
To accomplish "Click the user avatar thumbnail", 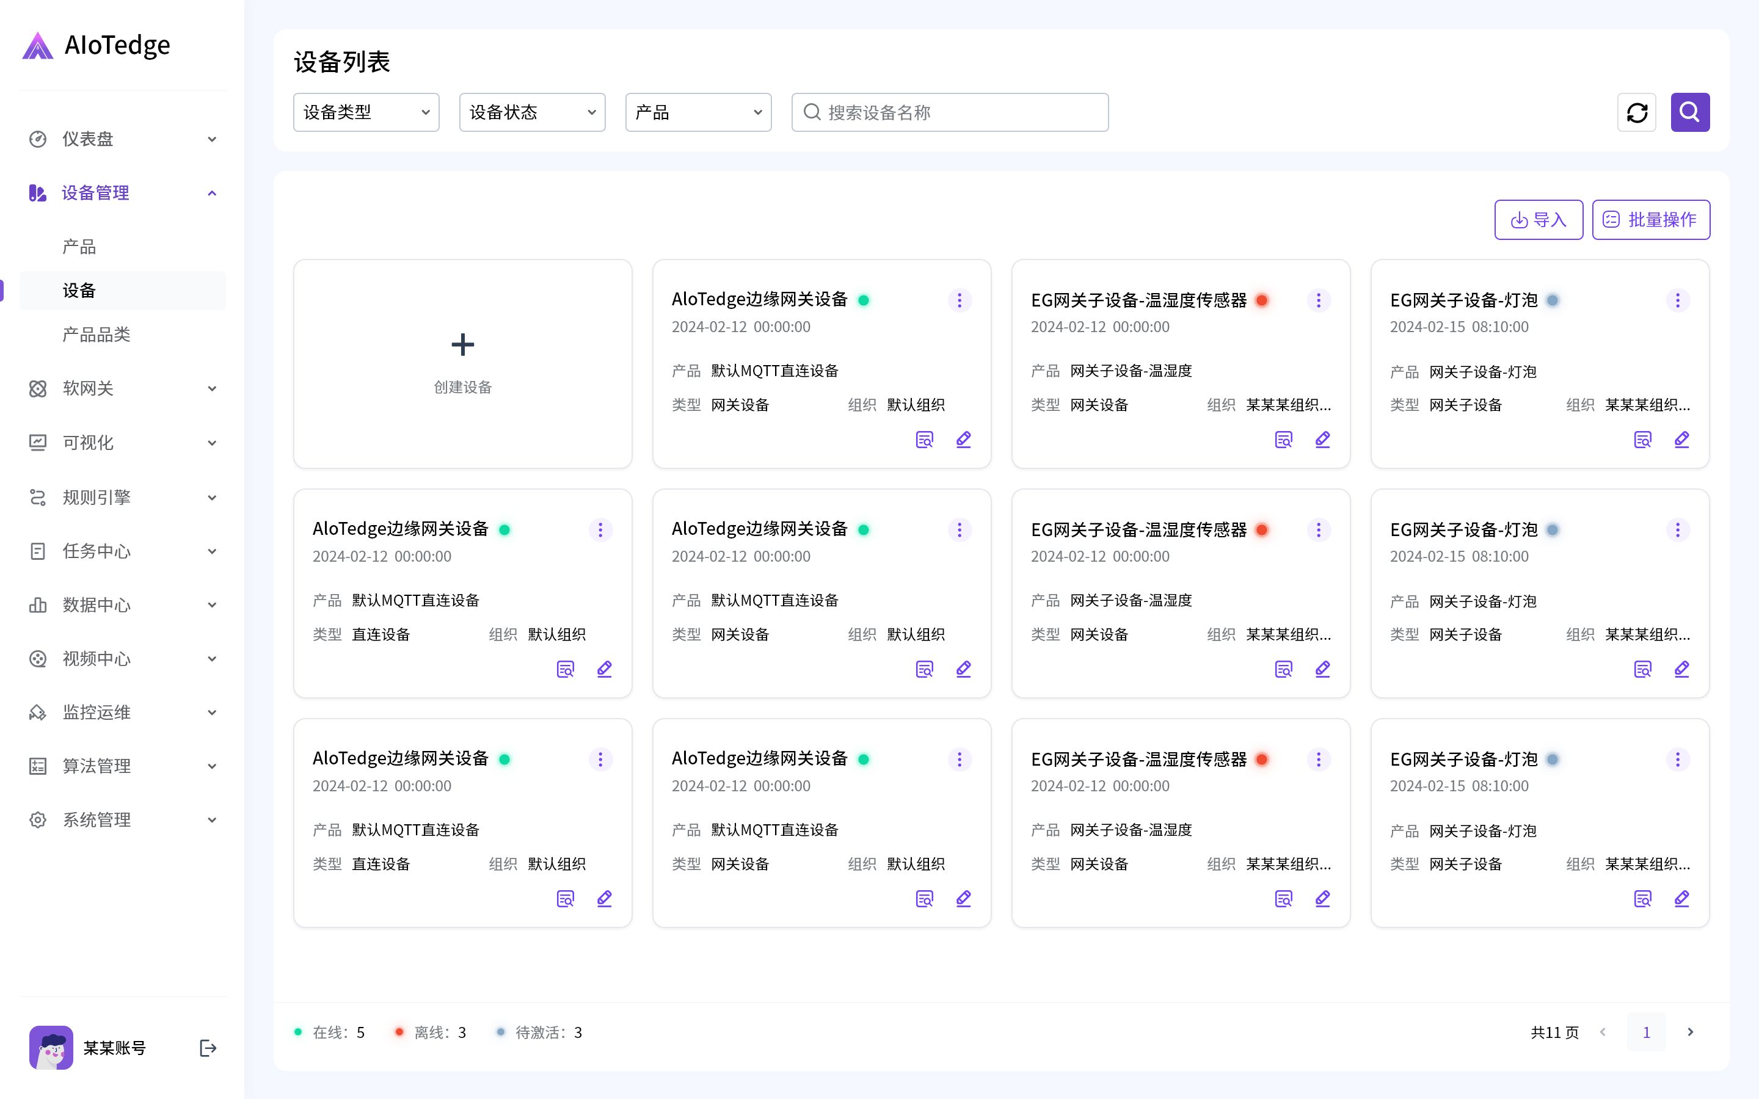I will pos(51,1047).
